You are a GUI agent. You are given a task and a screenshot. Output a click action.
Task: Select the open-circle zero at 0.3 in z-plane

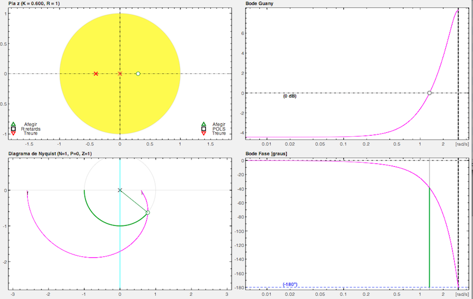click(138, 73)
